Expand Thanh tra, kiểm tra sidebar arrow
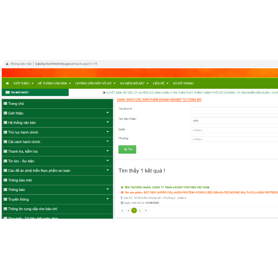Viewport: 278px width, 278px height. point(108,151)
